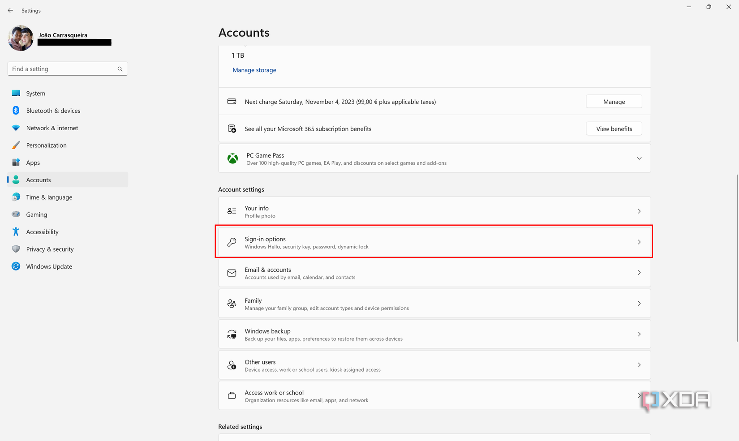Open the Manage storage link
Screen dimensions: 739x441
254,70
